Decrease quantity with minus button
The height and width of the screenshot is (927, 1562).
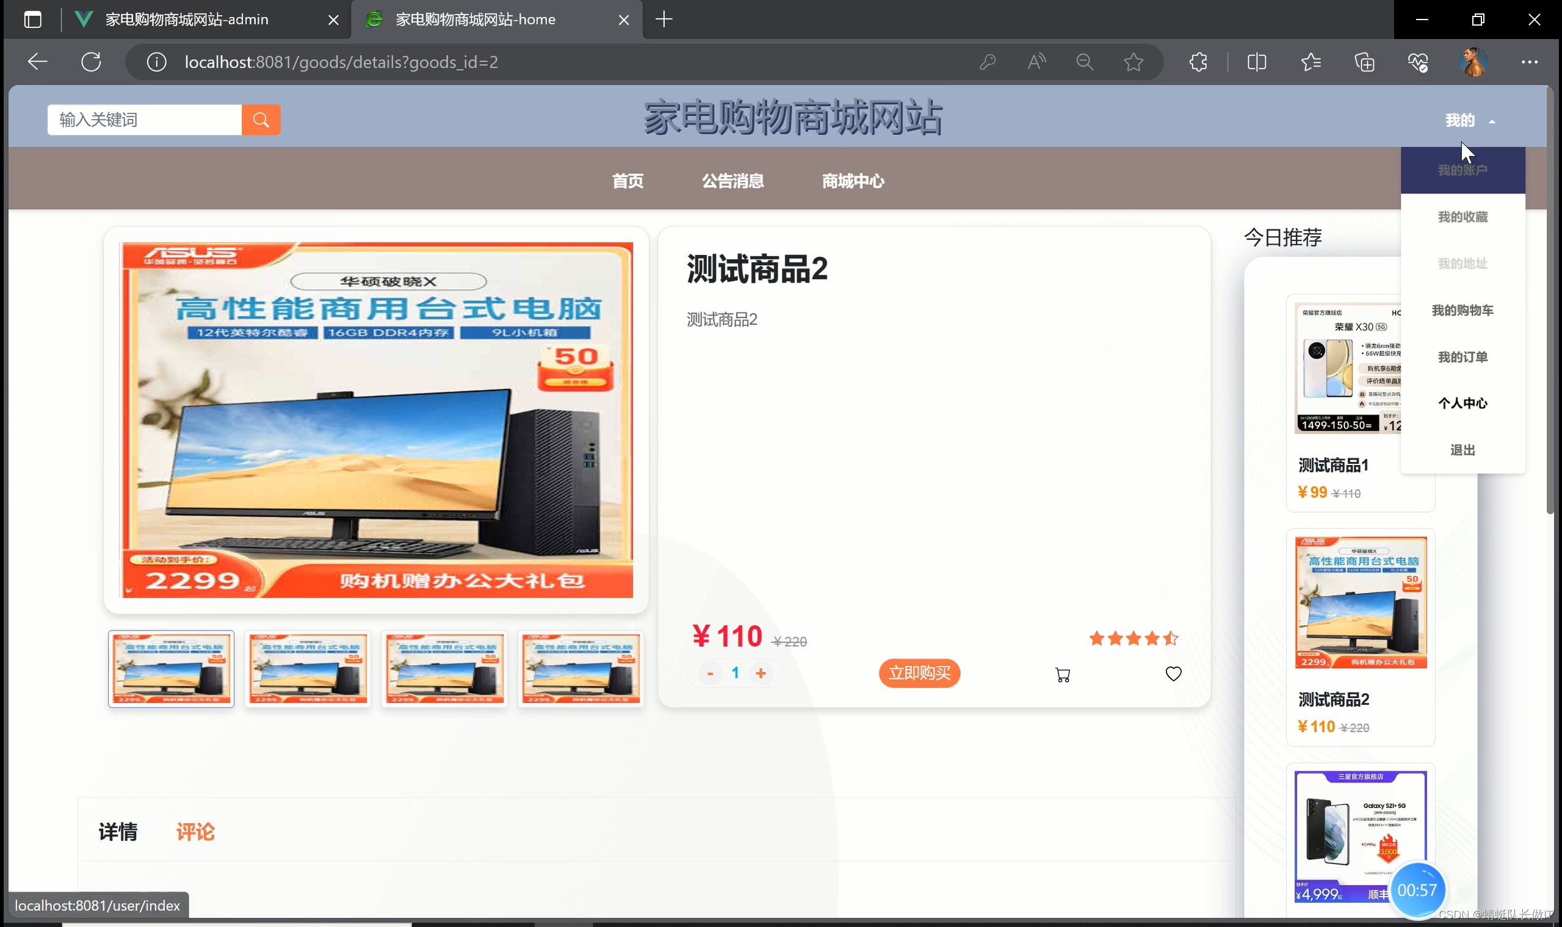coord(710,673)
